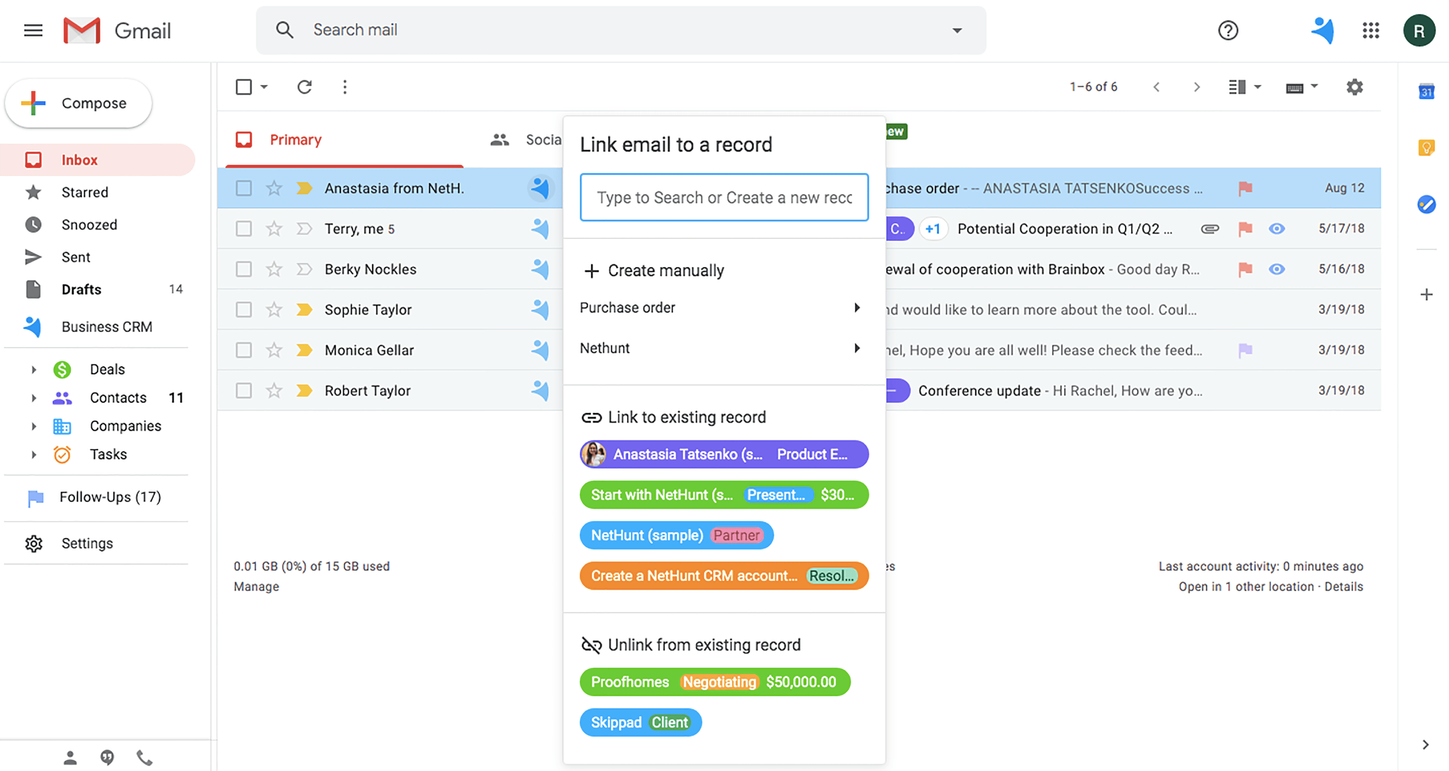This screenshot has width=1449, height=771.
Task: Expand the Companies folder
Action: point(34,426)
